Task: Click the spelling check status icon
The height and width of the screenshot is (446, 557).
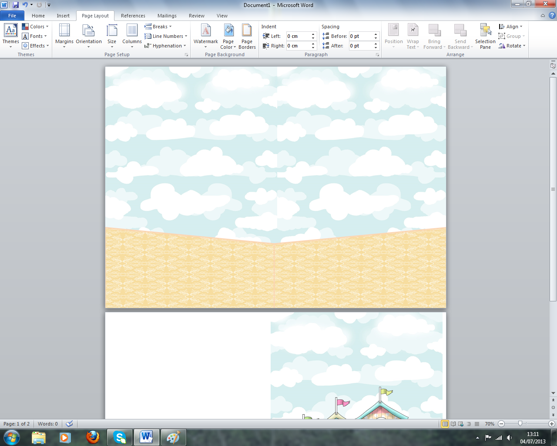Action: (x=69, y=423)
